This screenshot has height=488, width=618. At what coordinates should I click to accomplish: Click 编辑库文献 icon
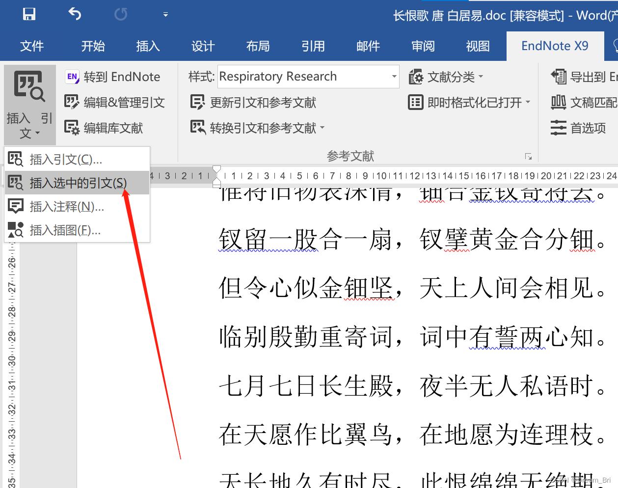(72, 128)
